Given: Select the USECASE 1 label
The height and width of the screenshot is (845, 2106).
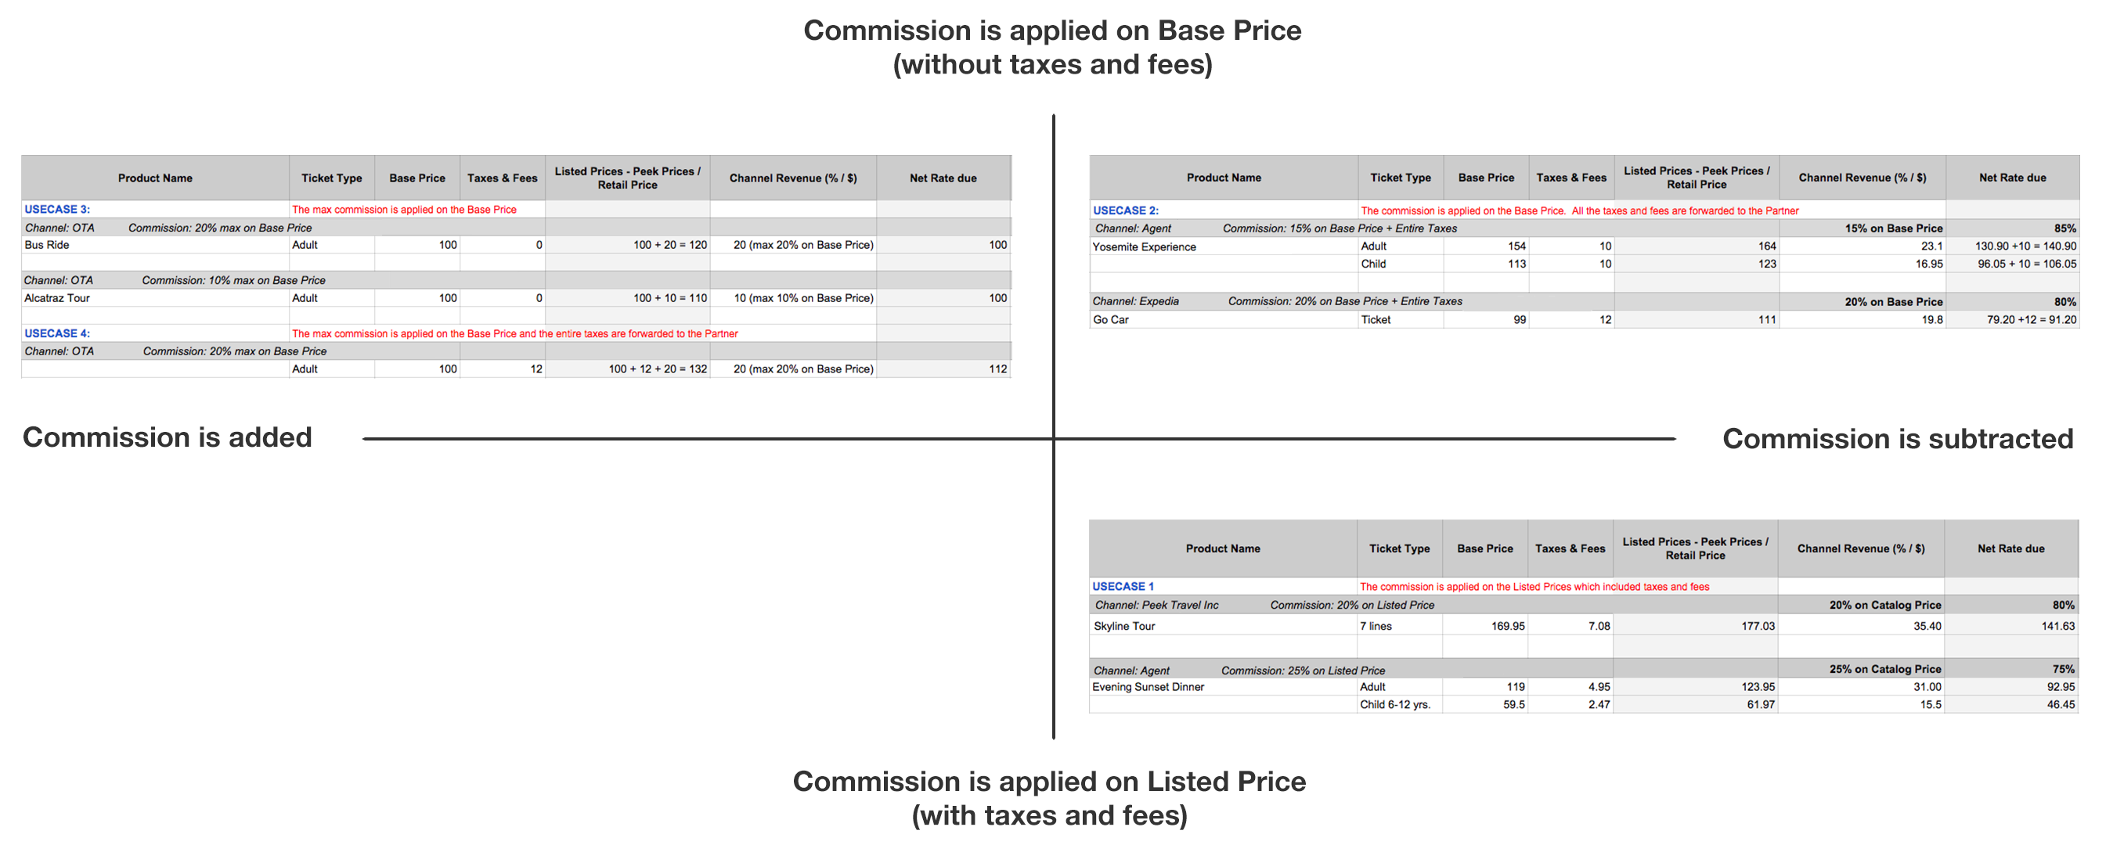Looking at the screenshot, I should coord(1123,586).
